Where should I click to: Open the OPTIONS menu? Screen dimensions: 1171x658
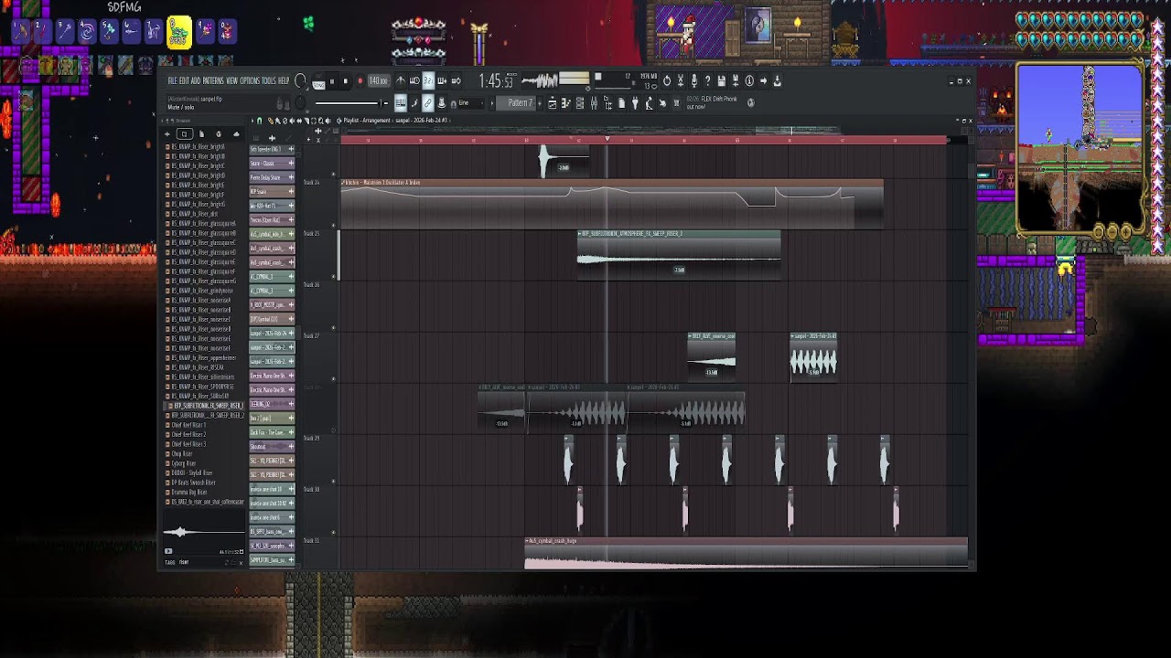[250, 80]
